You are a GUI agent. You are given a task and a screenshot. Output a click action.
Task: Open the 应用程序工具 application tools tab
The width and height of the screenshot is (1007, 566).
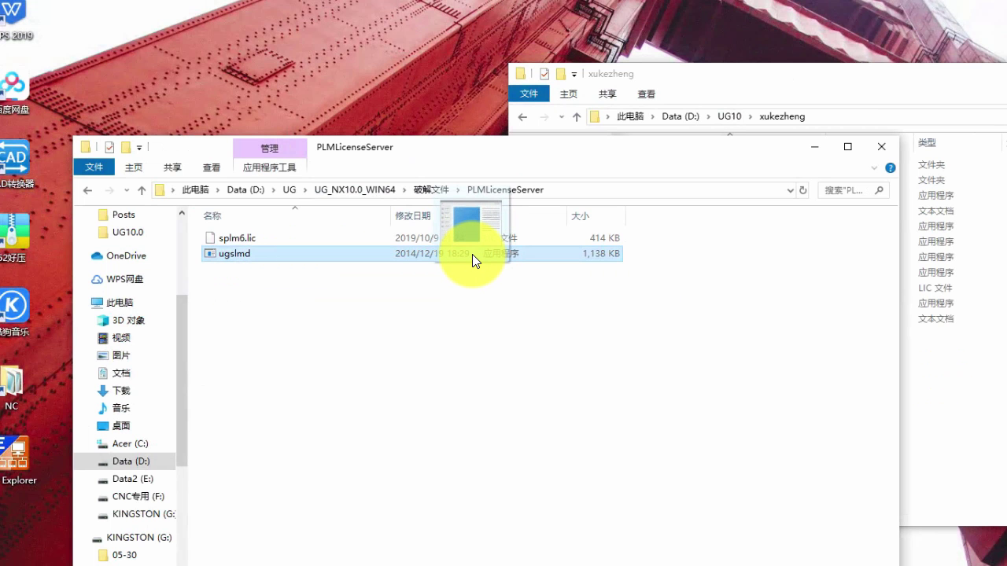269,167
